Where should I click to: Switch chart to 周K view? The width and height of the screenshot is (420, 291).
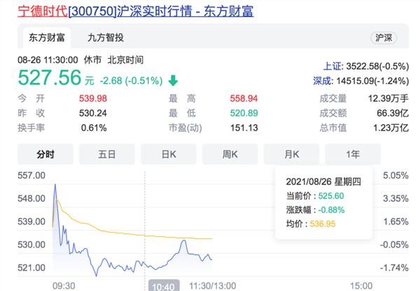tap(230, 154)
